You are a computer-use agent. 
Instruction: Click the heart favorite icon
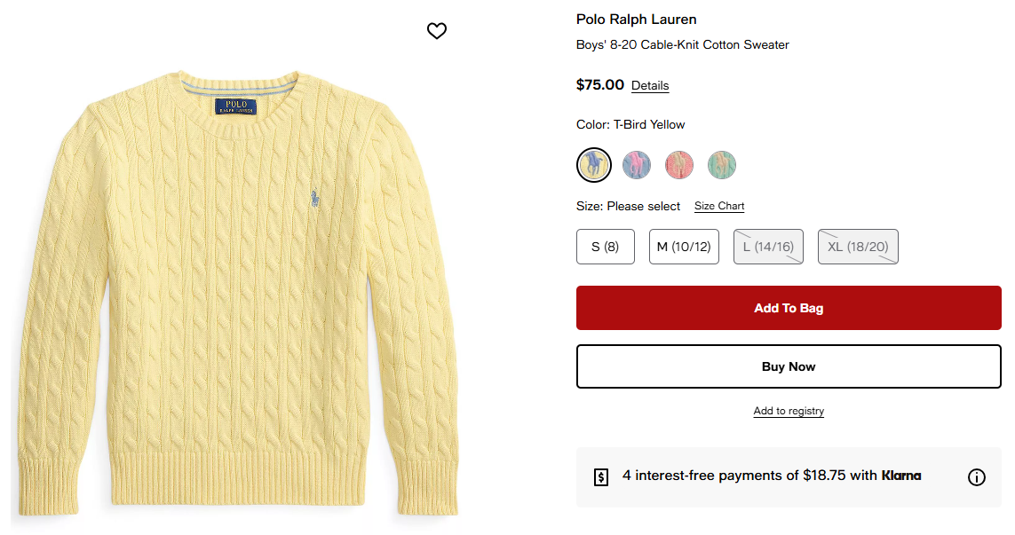tap(437, 31)
